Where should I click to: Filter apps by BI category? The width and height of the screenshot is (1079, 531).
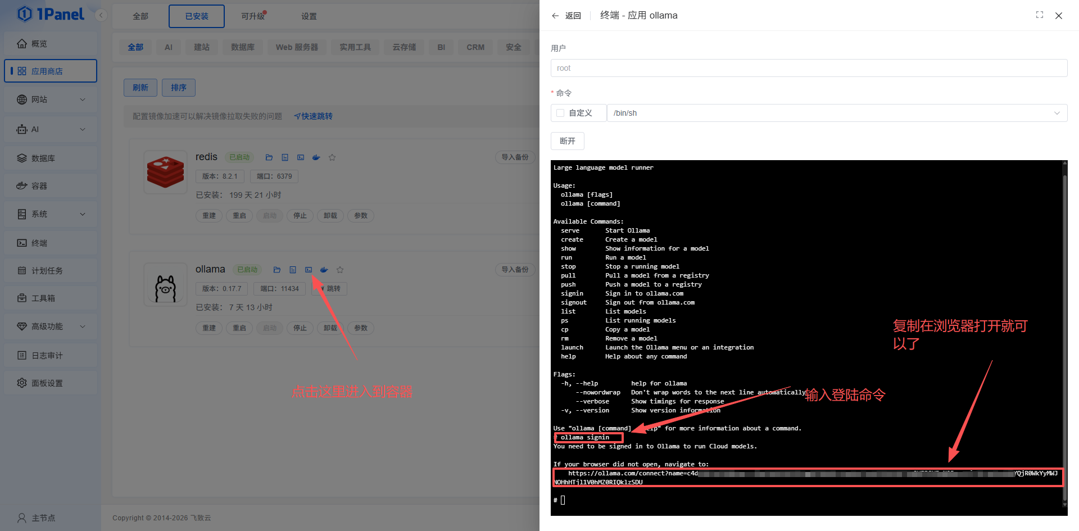(x=441, y=47)
